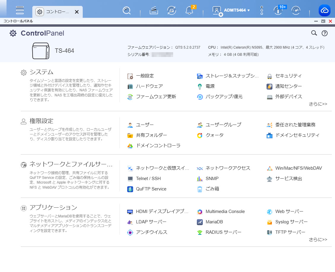Open アンチウイルス
The image size is (335, 272).
click(x=147, y=233)
